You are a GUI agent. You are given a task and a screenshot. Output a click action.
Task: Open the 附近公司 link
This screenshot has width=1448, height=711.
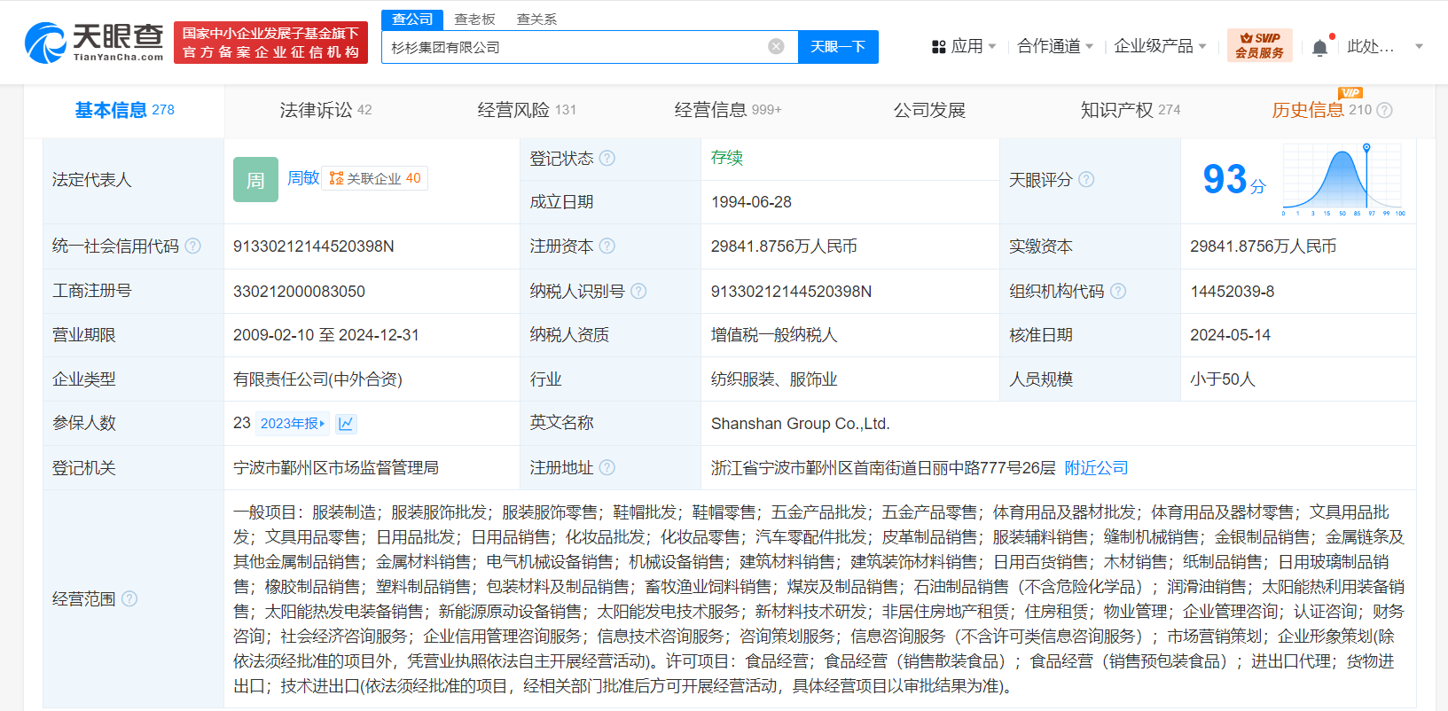point(1096,468)
